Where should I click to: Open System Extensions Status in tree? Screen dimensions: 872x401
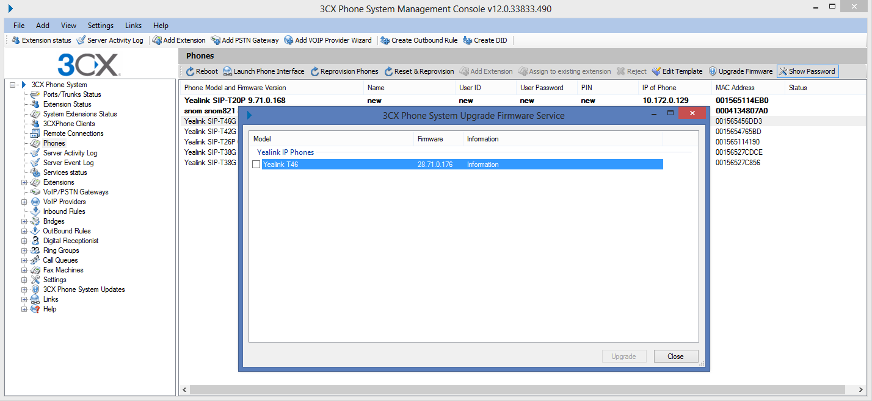click(80, 114)
